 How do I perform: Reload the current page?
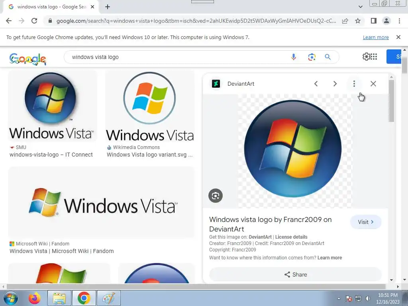(x=34, y=21)
